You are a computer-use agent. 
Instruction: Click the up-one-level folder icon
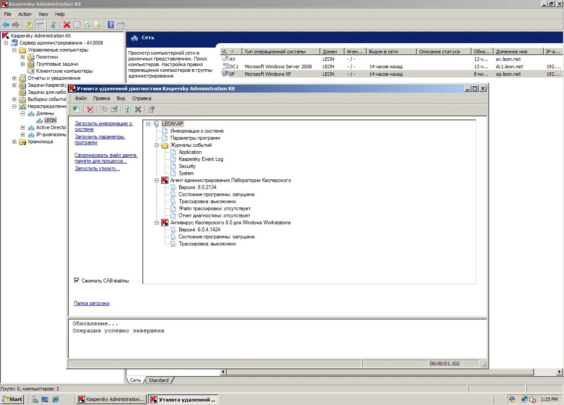(30, 25)
